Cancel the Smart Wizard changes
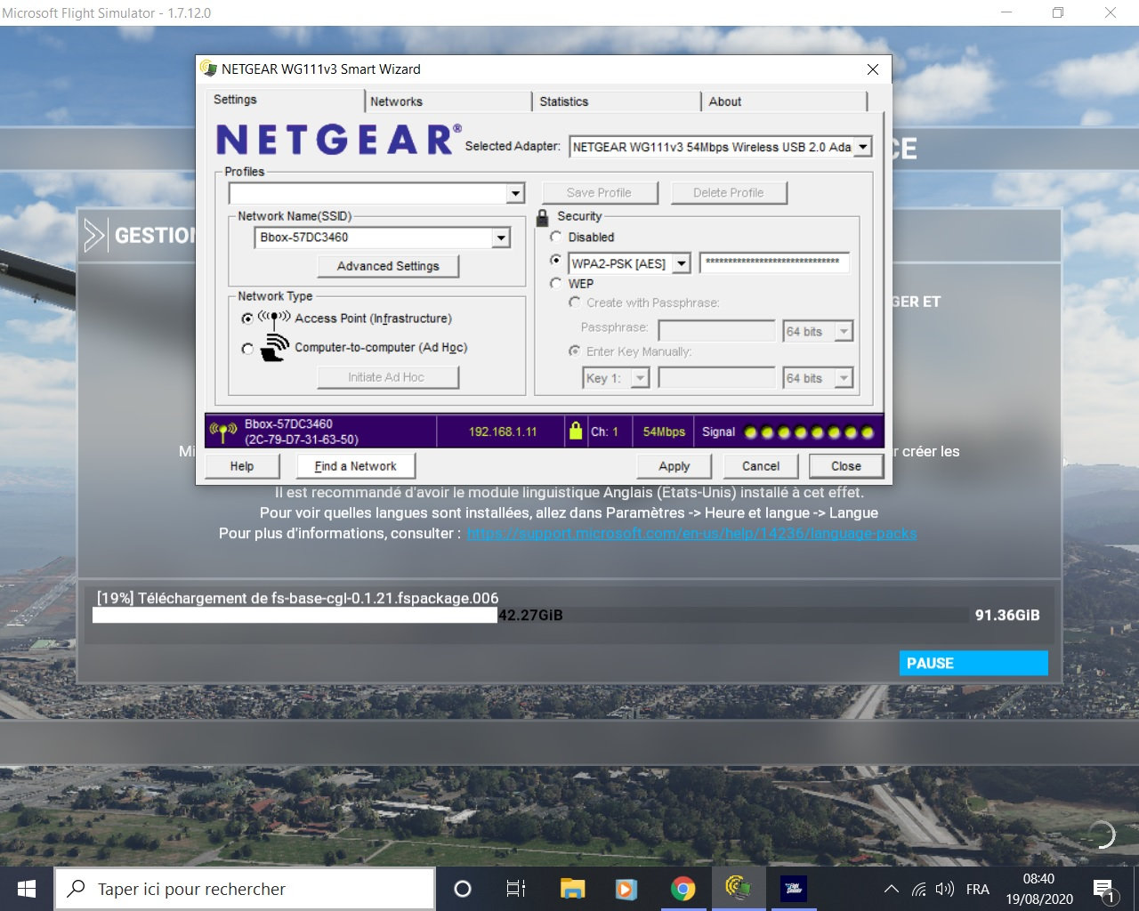The height and width of the screenshot is (911, 1139). (761, 466)
